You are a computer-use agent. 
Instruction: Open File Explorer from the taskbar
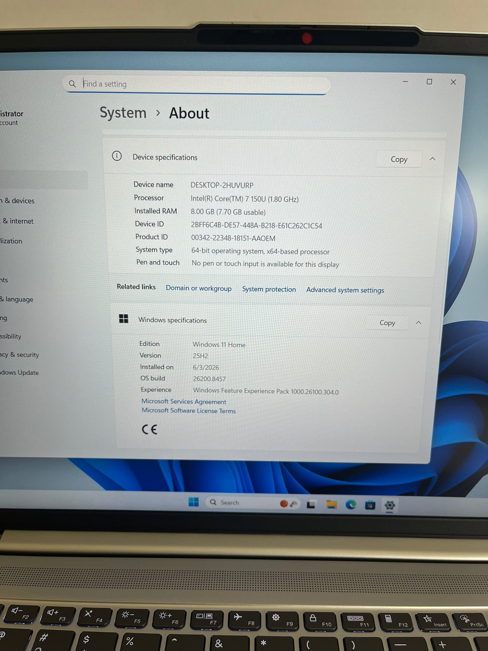click(331, 505)
